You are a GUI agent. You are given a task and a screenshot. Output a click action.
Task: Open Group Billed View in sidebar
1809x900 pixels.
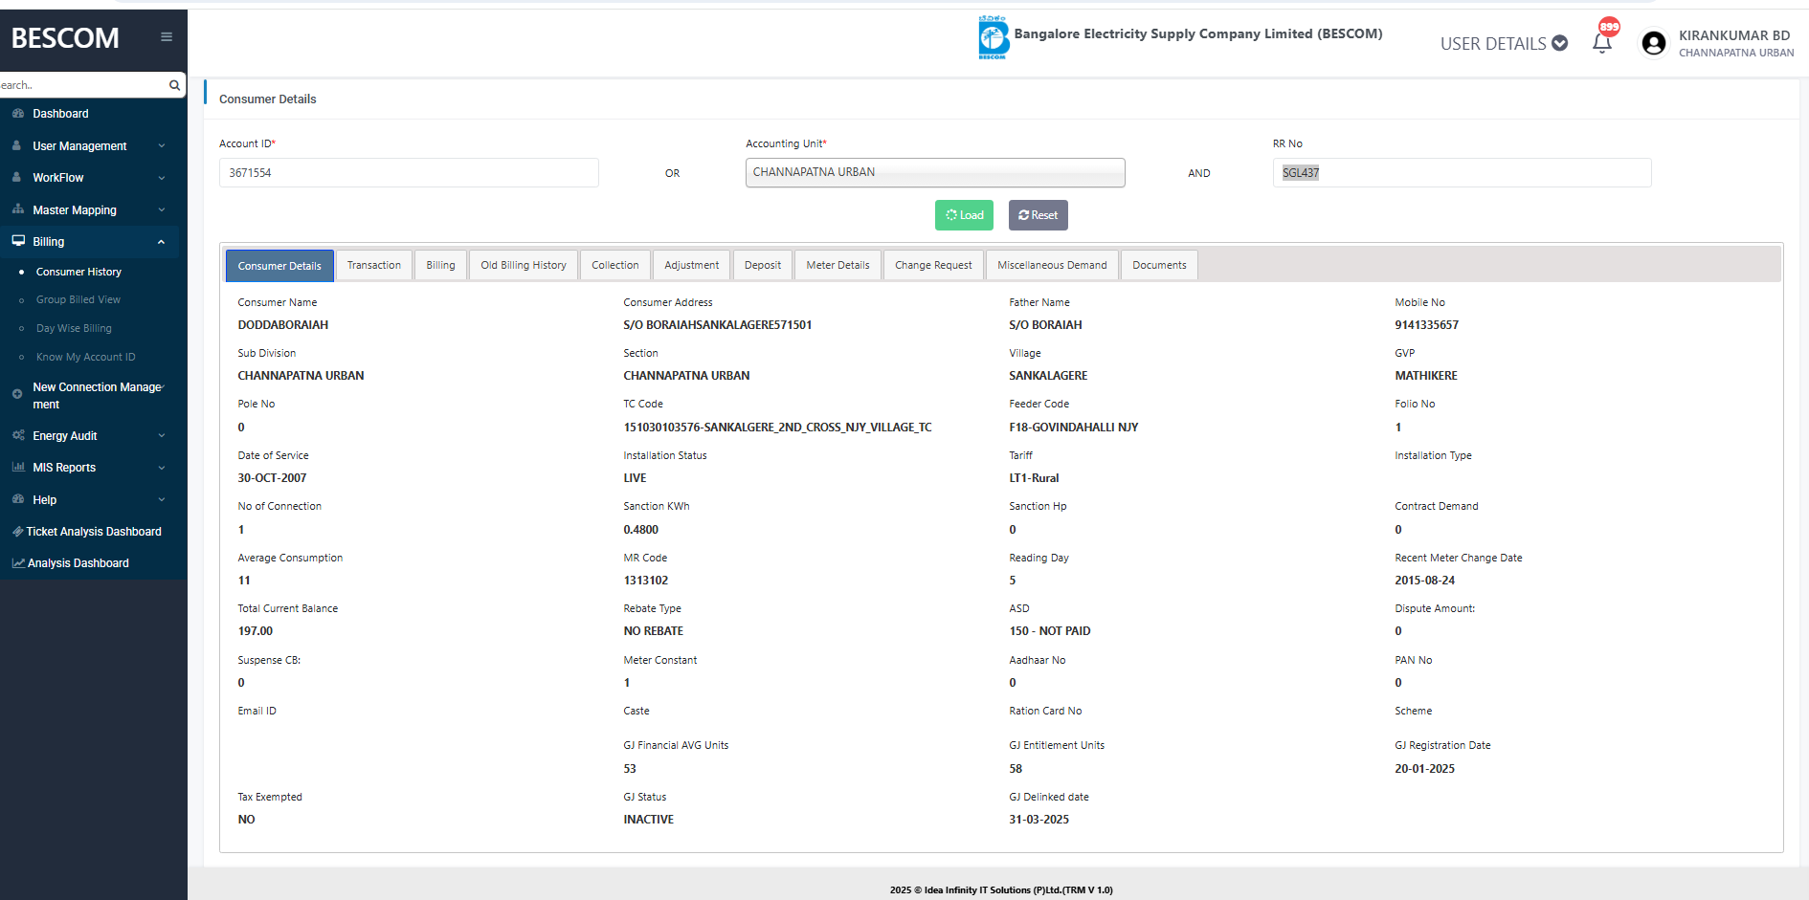click(x=78, y=299)
